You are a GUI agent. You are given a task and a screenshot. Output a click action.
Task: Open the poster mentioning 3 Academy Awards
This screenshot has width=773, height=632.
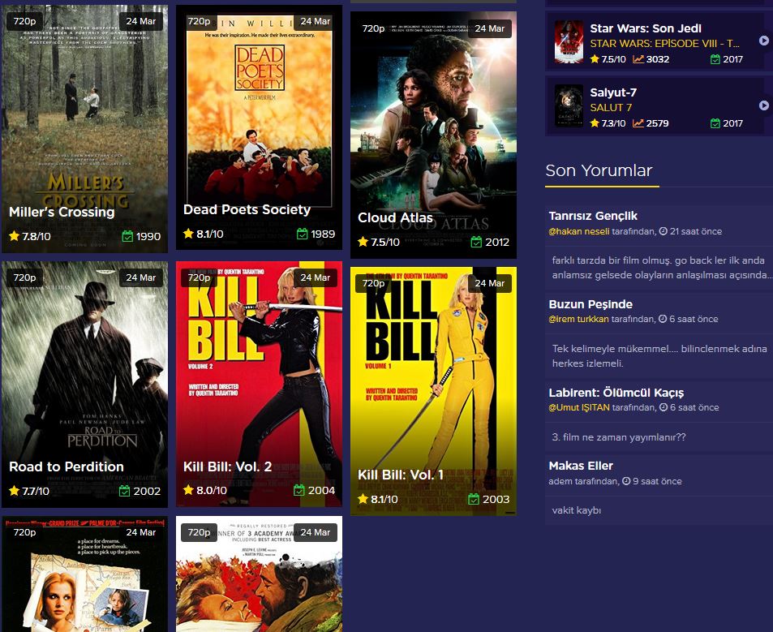pyautogui.click(x=259, y=574)
